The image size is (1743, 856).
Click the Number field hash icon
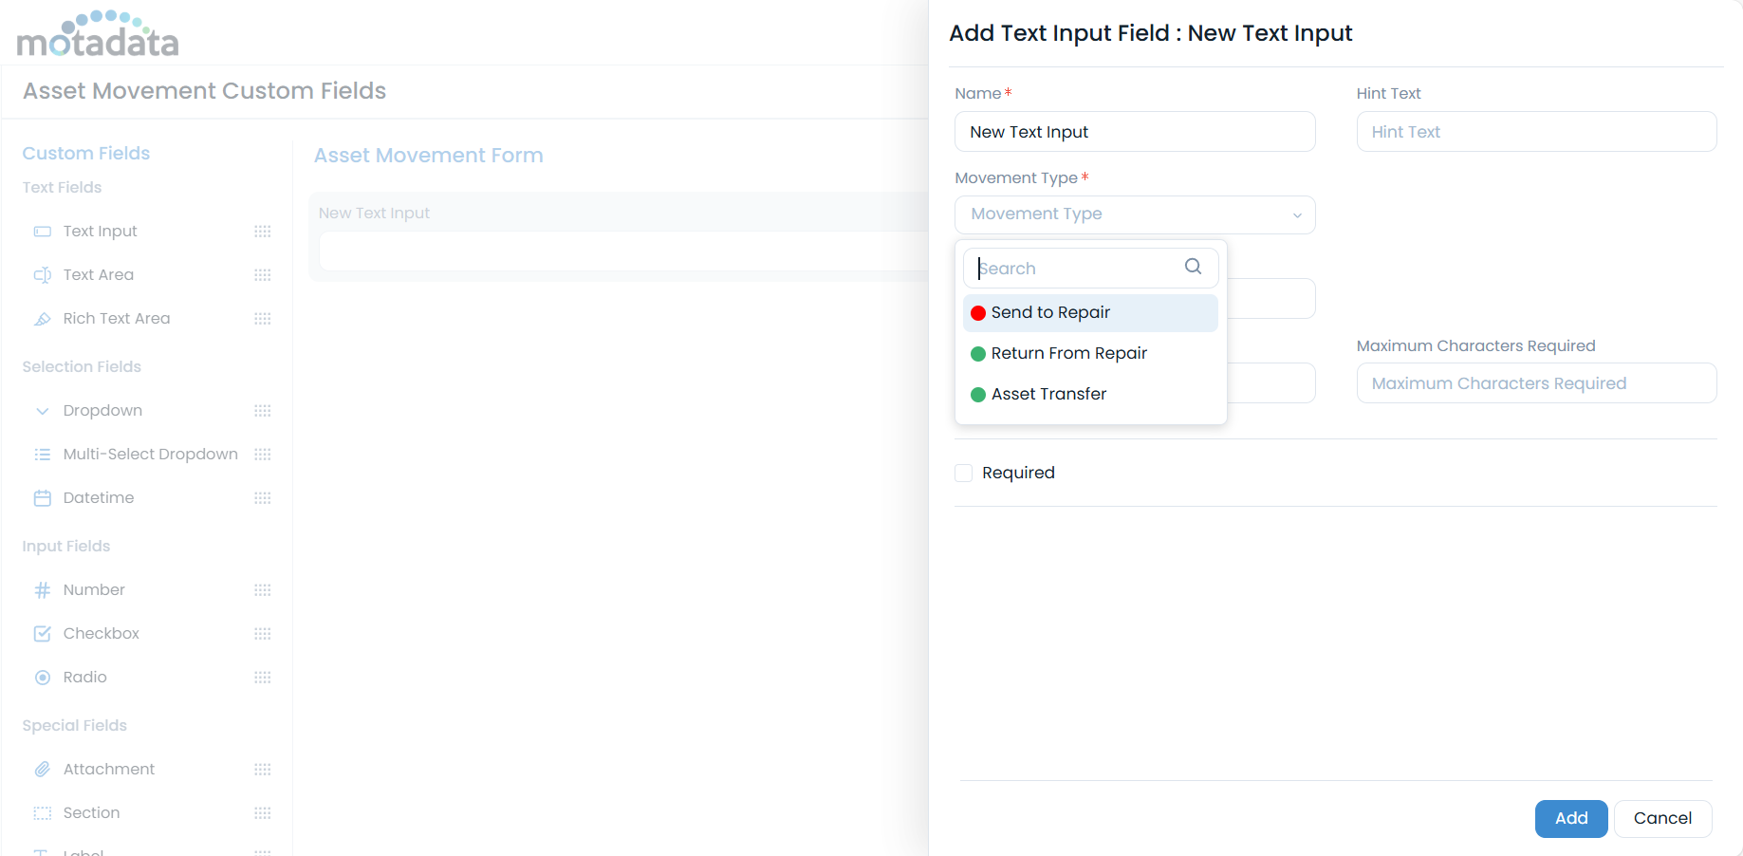42,589
